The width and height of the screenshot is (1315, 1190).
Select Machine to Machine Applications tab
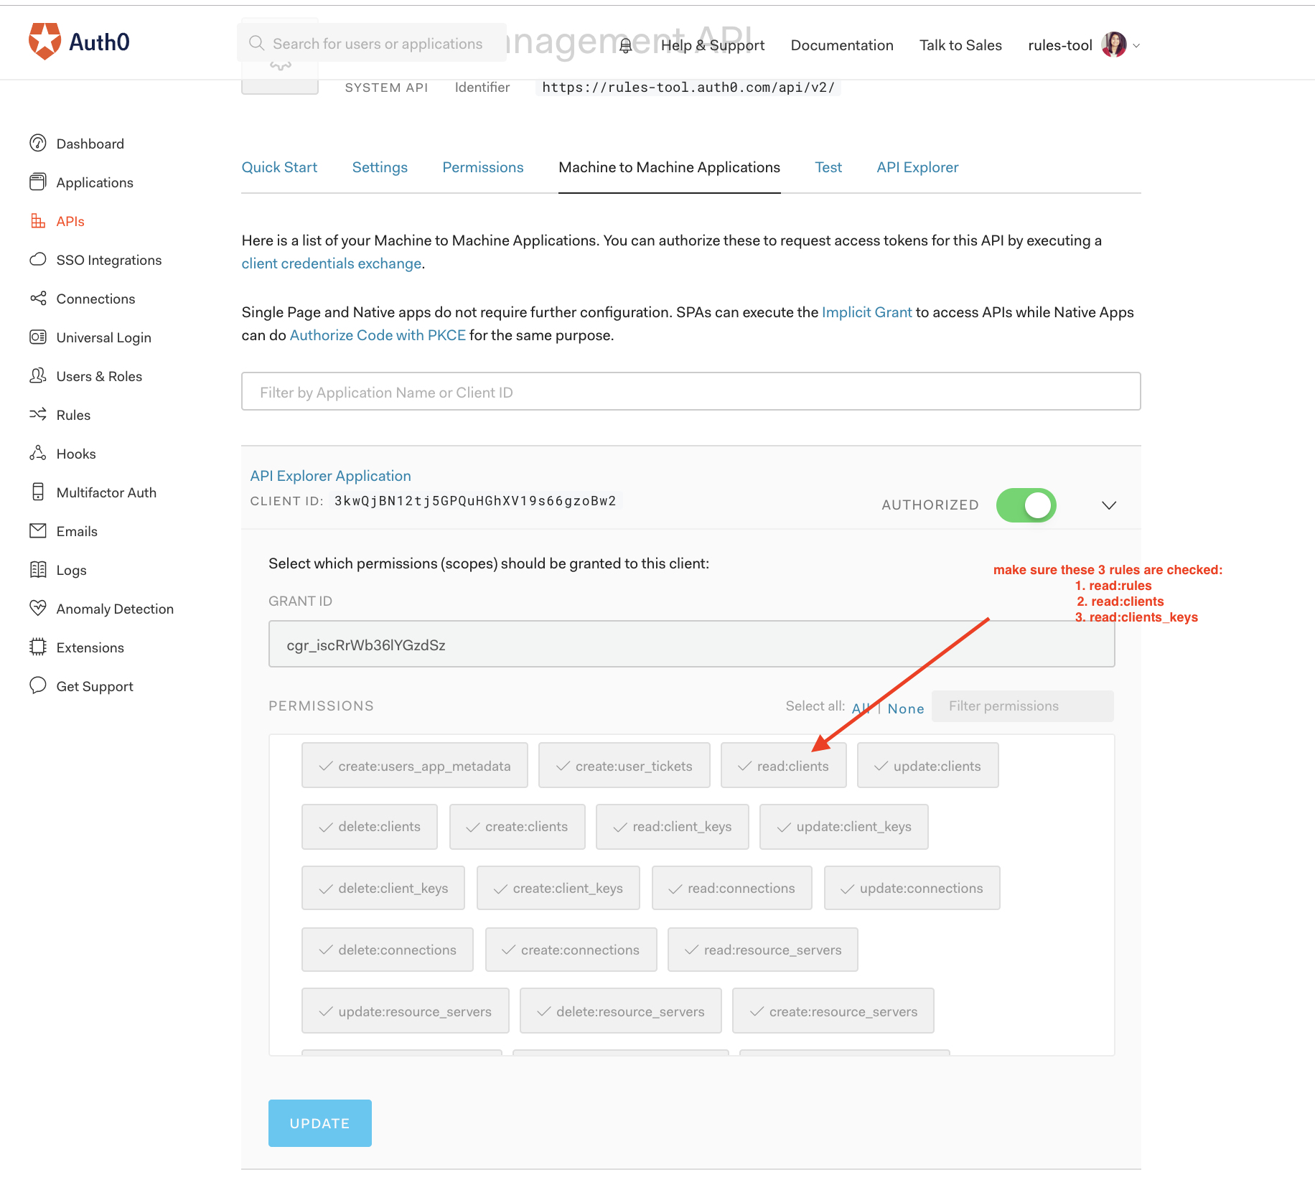click(670, 167)
